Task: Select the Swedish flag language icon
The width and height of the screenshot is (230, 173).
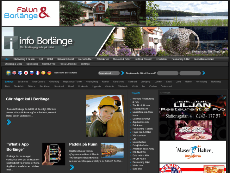Action: [9, 73]
